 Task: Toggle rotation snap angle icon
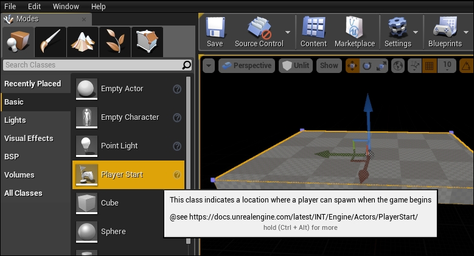click(467, 66)
